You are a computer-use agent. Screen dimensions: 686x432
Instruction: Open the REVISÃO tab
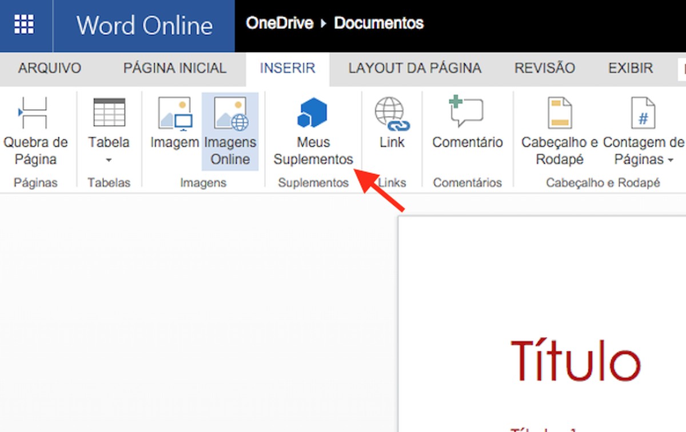(544, 68)
